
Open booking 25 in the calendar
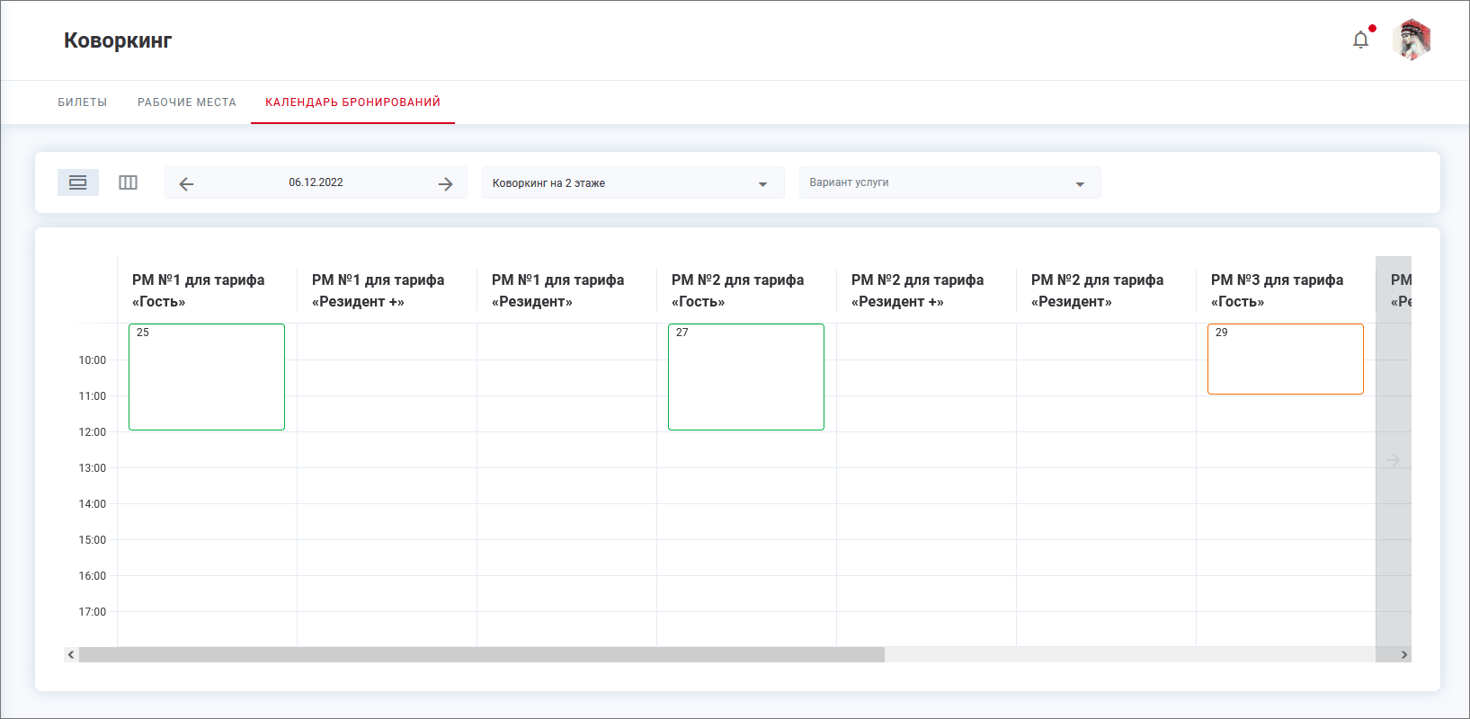pos(207,377)
